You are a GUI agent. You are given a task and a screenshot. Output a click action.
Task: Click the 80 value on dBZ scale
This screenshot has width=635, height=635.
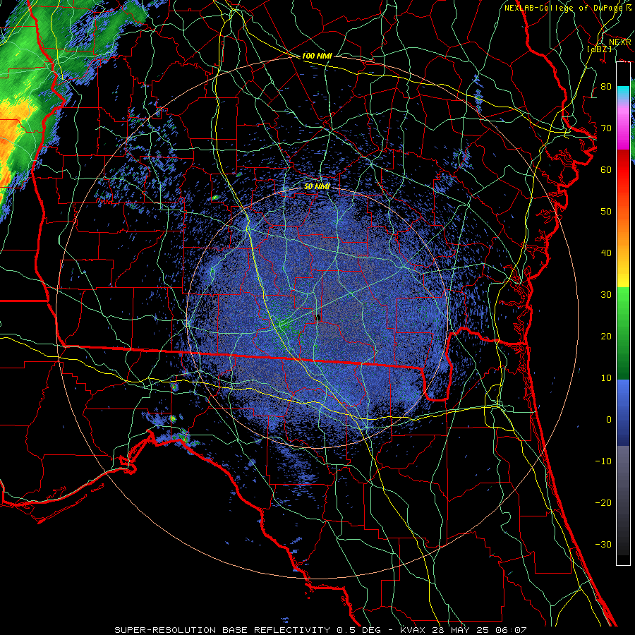(606, 87)
